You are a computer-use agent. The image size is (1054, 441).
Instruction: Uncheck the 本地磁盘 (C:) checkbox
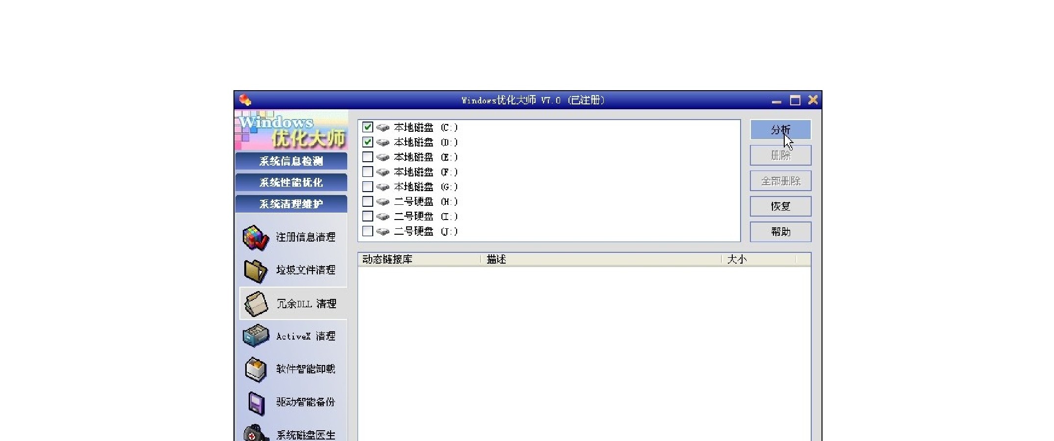[367, 127]
